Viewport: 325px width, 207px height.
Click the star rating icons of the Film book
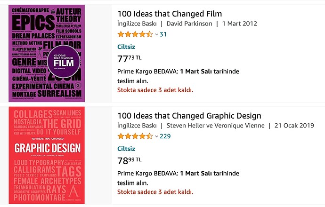135,34
